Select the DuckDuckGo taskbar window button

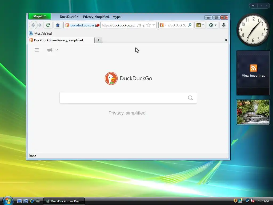(x=64, y=201)
